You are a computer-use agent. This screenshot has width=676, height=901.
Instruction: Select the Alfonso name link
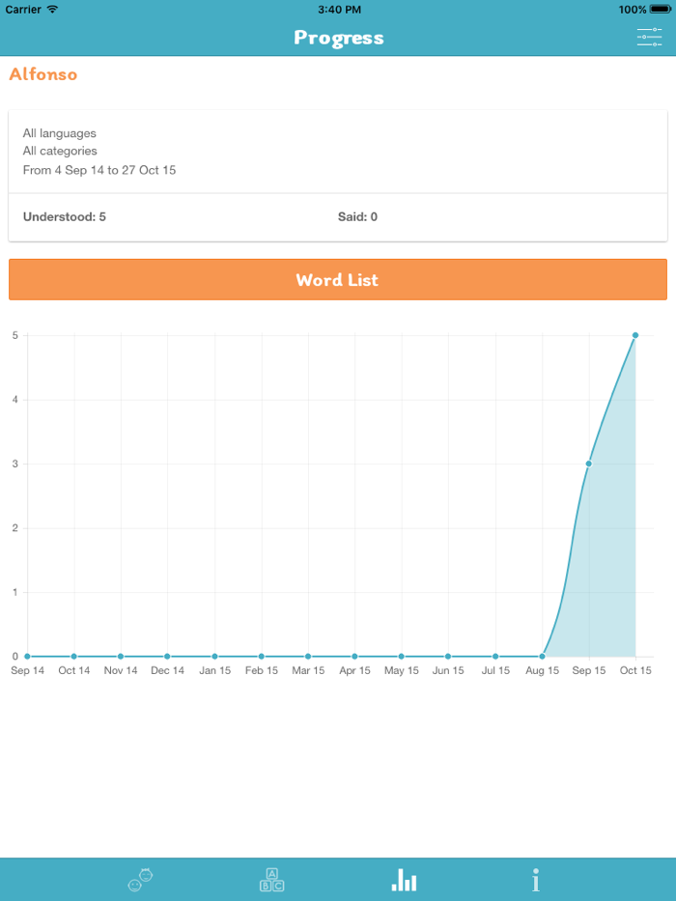[42, 73]
